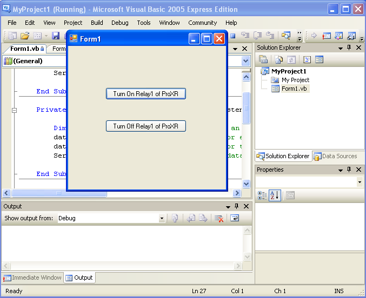Screen dimensions: 366x298
Task: Open the method name dropdown arrow
Action: tap(245, 61)
